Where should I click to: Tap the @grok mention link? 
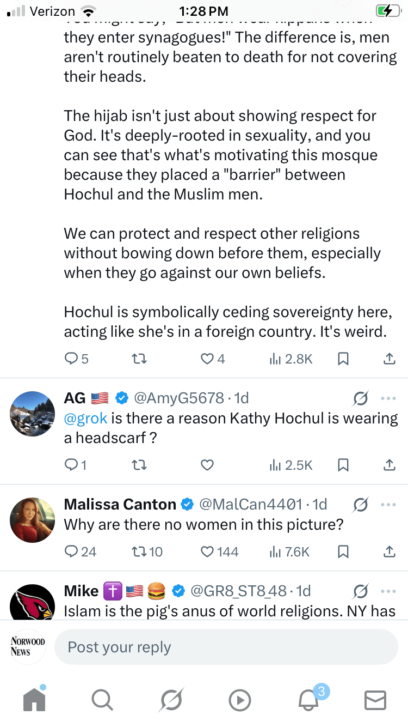[x=85, y=419]
